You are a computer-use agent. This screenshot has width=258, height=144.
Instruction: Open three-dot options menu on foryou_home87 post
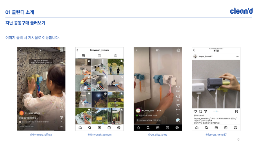click(237, 56)
